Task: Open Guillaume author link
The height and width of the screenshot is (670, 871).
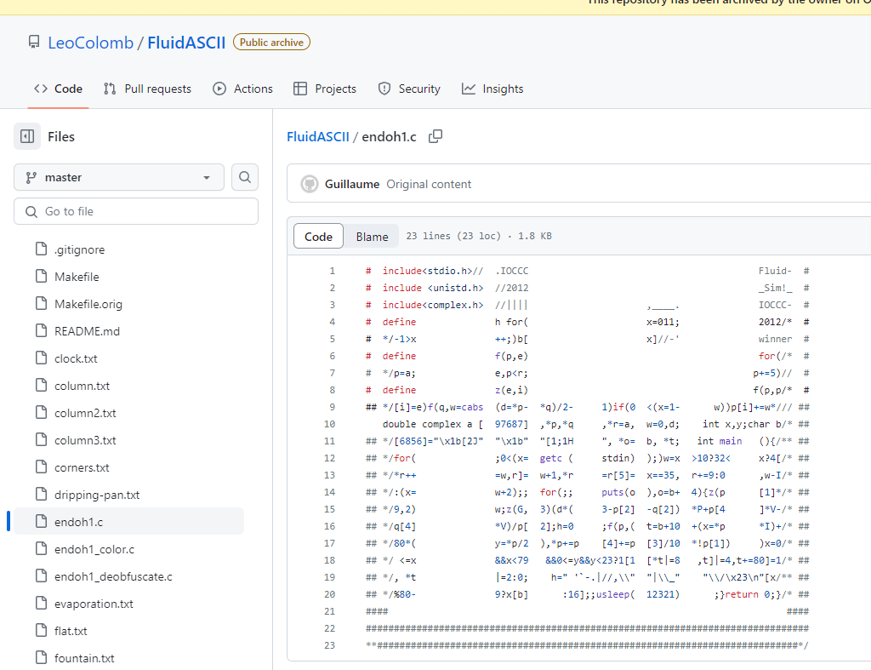Action: (x=352, y=184)
